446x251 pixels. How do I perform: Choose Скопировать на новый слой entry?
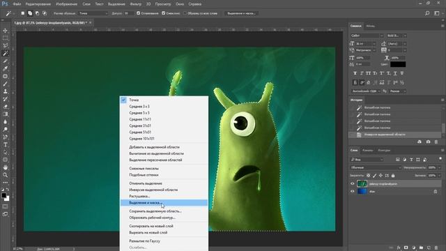point(164,226)
